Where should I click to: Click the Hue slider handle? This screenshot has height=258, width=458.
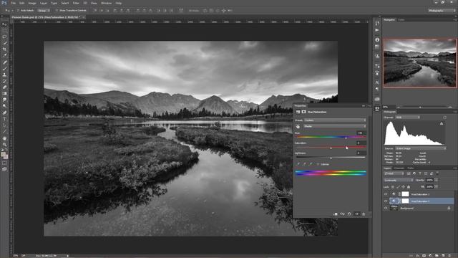click(346, 138)
